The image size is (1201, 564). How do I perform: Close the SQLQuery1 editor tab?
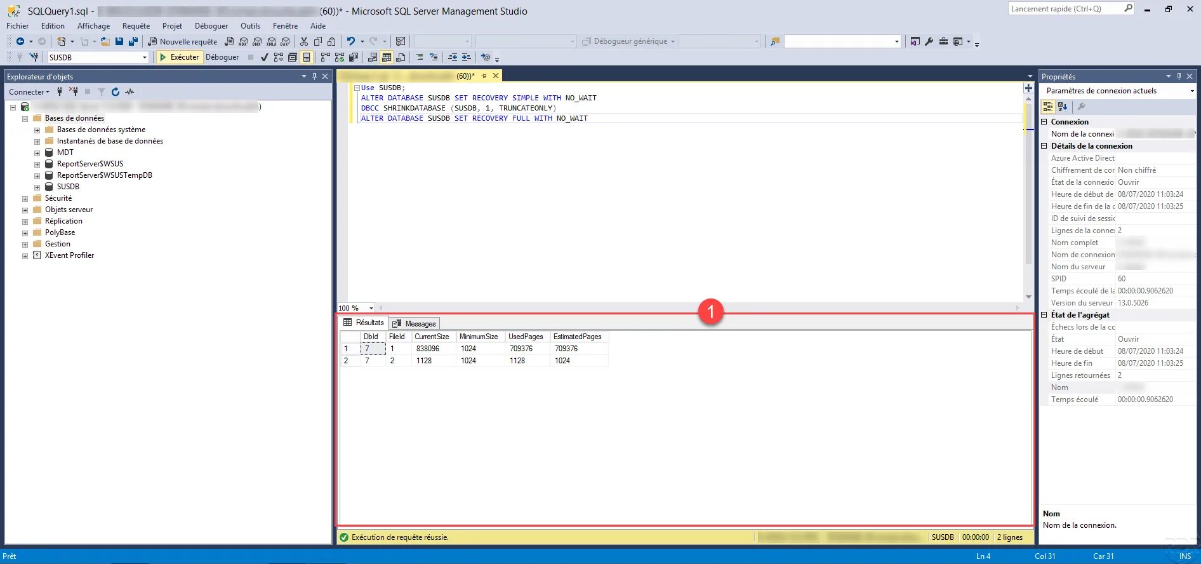tap(496, 76)
